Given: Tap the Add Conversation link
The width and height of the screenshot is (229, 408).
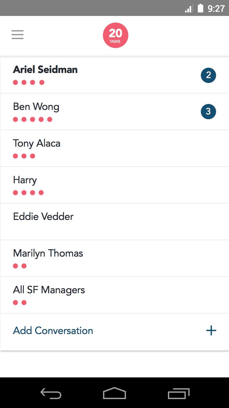Looking at the screenshot, I should pyautogui.click(x=53, y=331).
